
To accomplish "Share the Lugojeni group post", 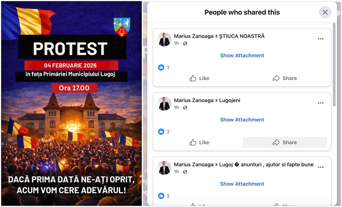I will (x=285, y=143).
